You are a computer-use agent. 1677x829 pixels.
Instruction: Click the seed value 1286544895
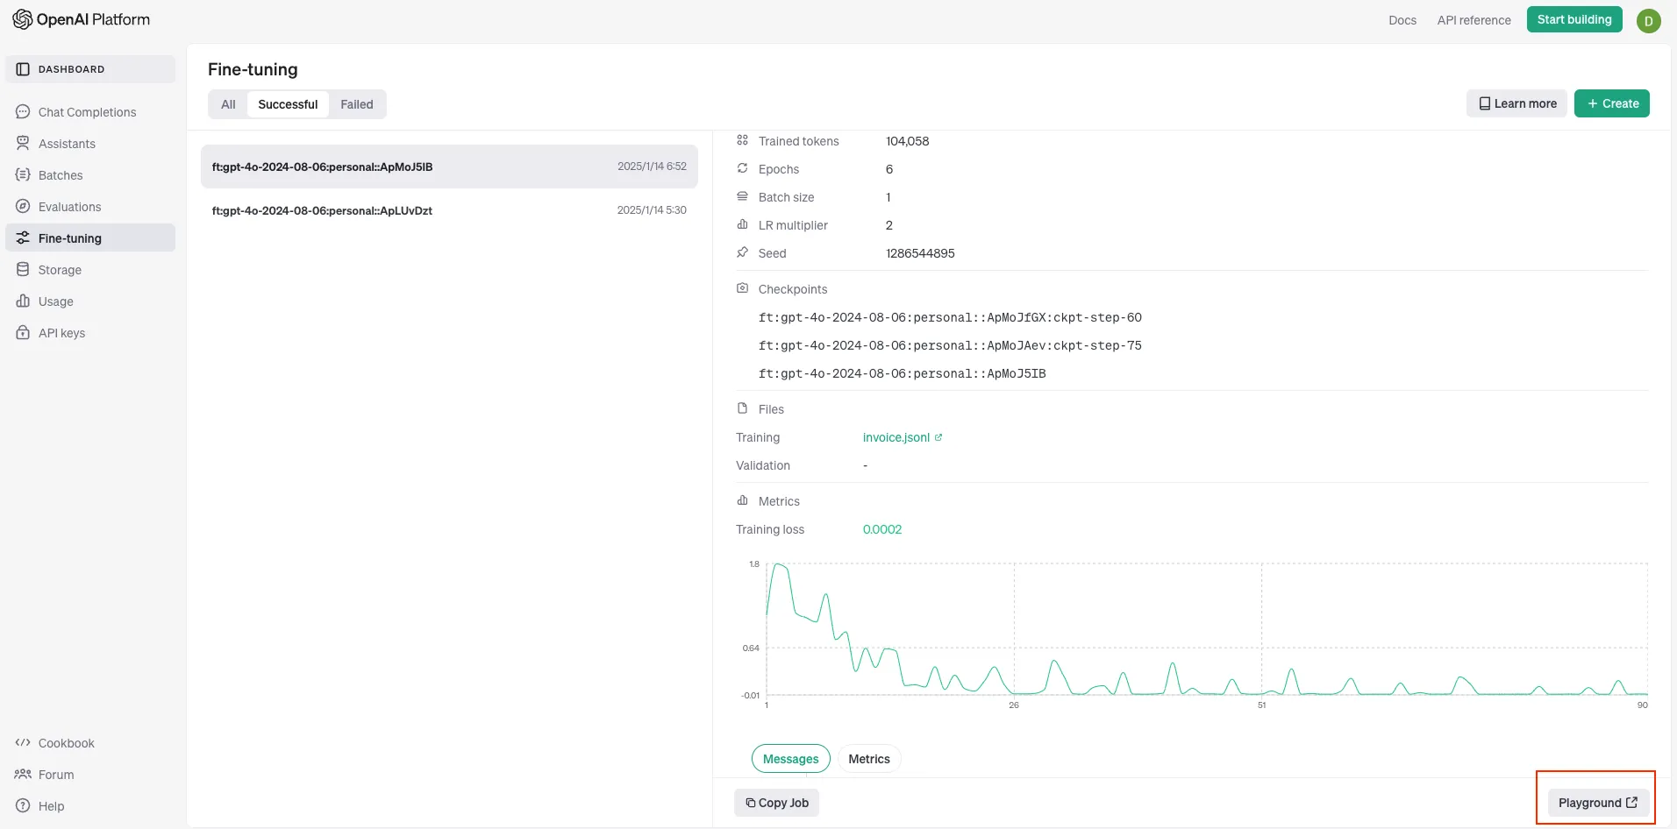pos(920,253)
